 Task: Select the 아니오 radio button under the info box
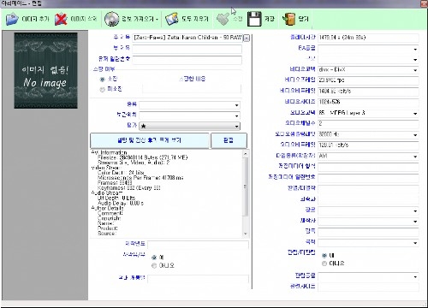pos(154,266)
